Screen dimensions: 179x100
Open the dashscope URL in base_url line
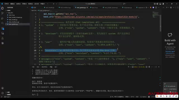pos(96,17)
